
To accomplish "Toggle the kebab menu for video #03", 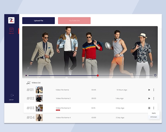I will (154, 108).
